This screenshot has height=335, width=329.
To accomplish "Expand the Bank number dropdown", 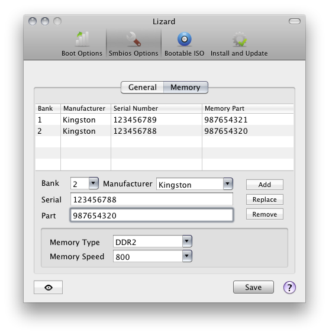I will [x=85, y=183].
